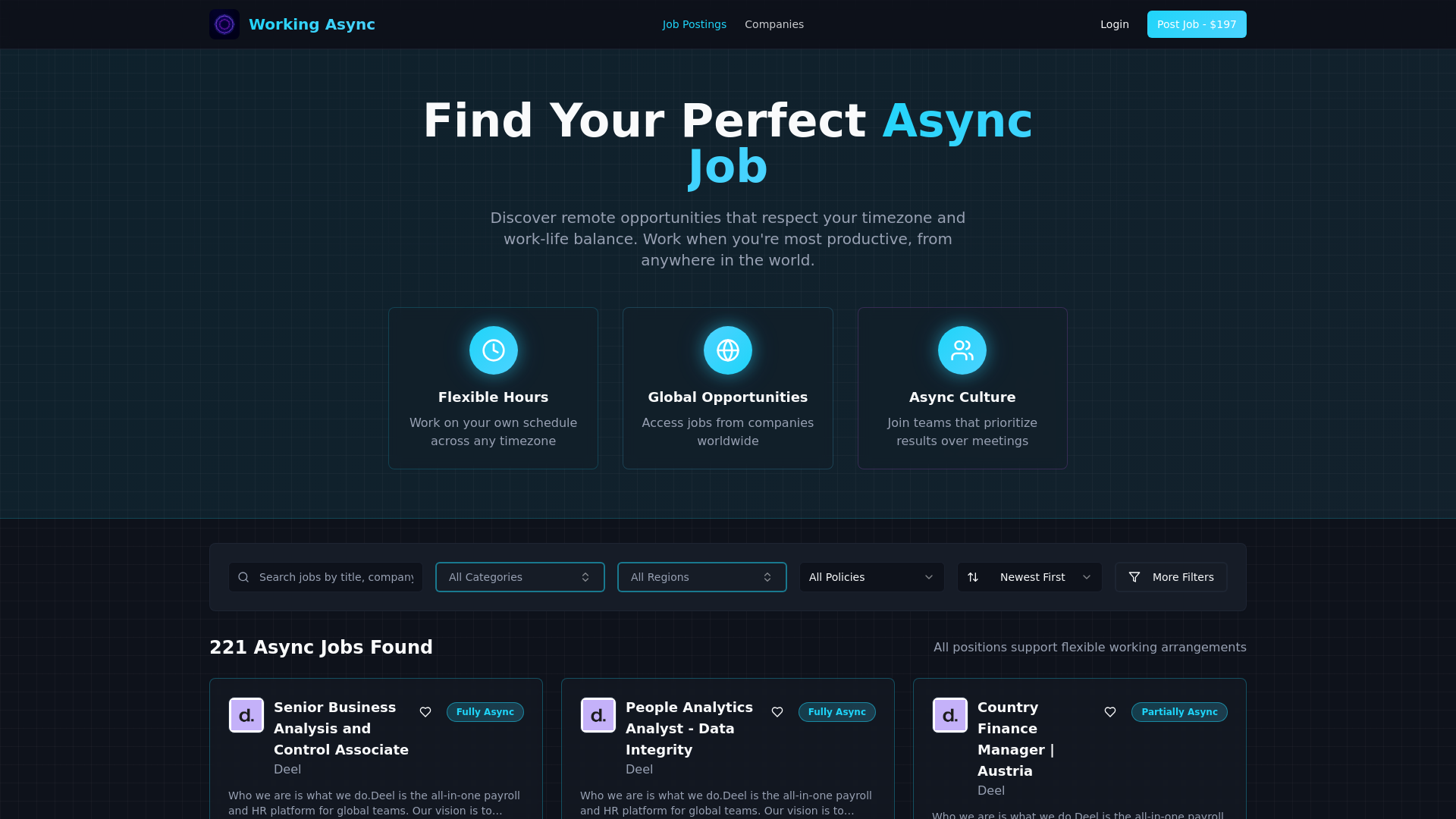Viewport: 1456px width, 819px height.
Task: Open the All Categories dropdown
Action: pyautogui.click(x=519, y=577)
